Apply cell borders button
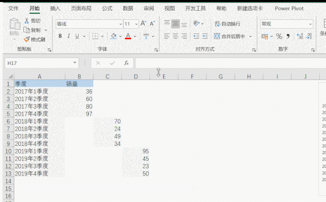Screen dimensions: 326x202 pos(95,36)
